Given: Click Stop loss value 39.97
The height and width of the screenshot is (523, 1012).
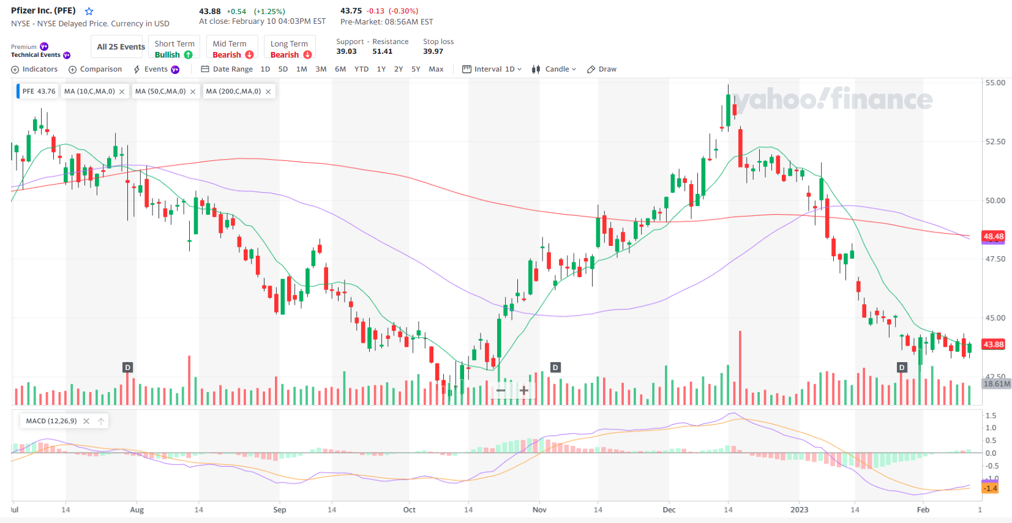Looking at the screenshot, I should 433,51.
